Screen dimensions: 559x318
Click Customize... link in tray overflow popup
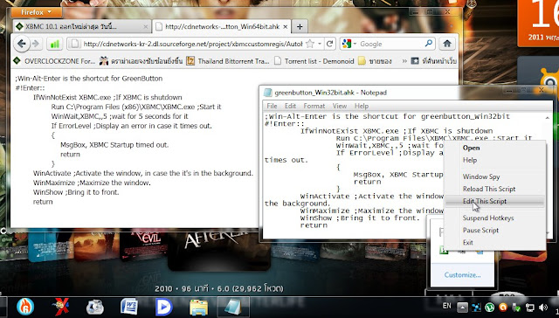click(x=462, y=275)
